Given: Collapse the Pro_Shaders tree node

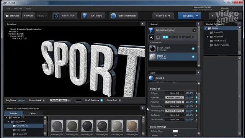Looking at the screenshot, I should pyautogui.click(x=8, y=122).
